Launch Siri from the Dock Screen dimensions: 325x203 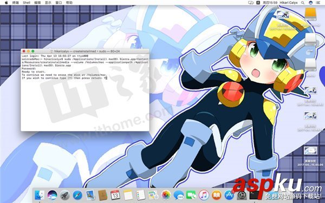click(52, 195)
